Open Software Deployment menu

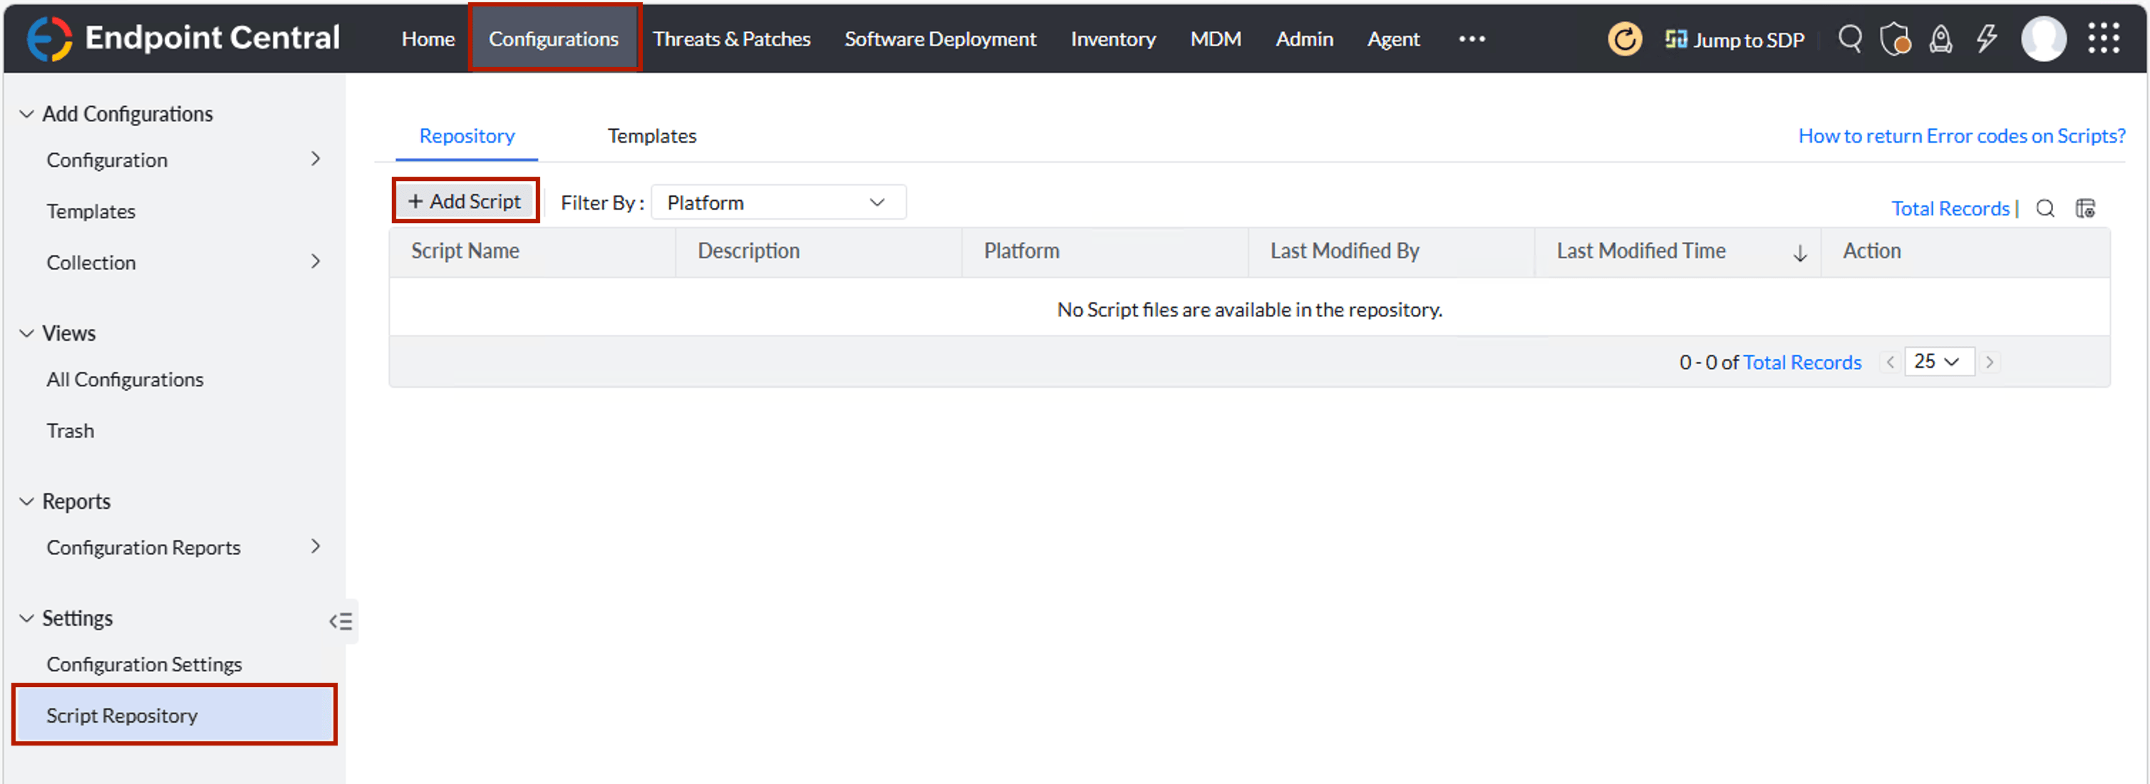coord(940,39)
